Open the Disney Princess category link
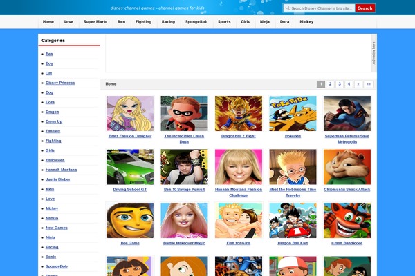 click(x=60, y=83)
